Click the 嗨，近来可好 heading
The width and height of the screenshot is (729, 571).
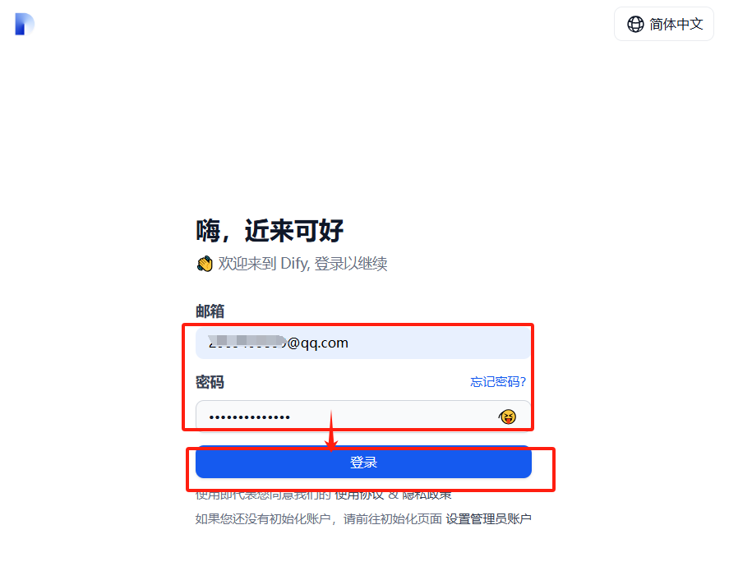[x=270, y=230]
